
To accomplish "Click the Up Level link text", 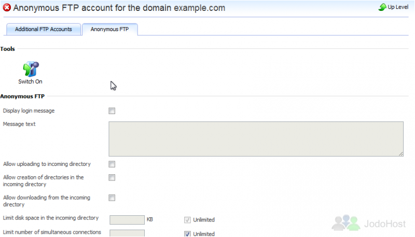I will [398, 7].
